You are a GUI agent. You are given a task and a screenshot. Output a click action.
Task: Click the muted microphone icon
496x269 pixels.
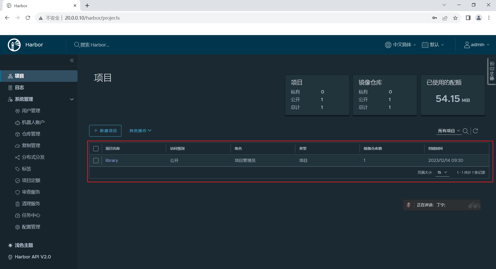(x=408, y=205)
